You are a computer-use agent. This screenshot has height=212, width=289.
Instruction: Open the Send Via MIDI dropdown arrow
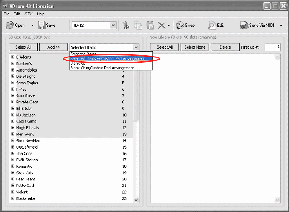pos(281,26)
